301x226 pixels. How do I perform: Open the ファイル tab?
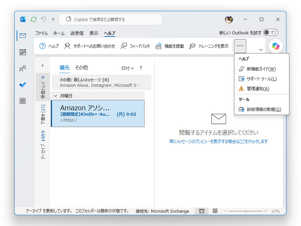(x=41, y=33)
